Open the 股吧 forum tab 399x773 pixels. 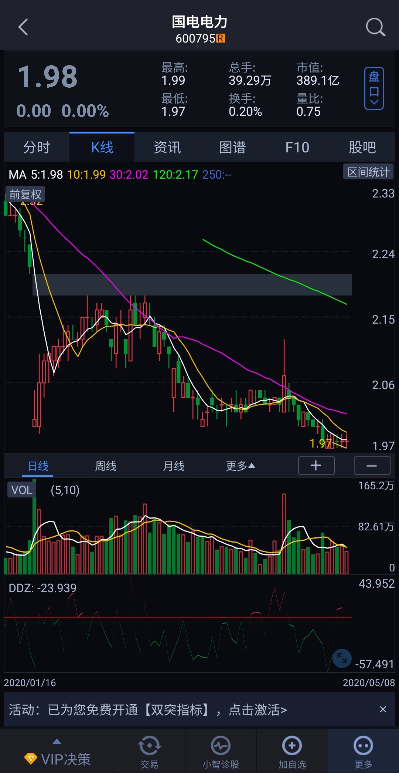click(362, 147)
